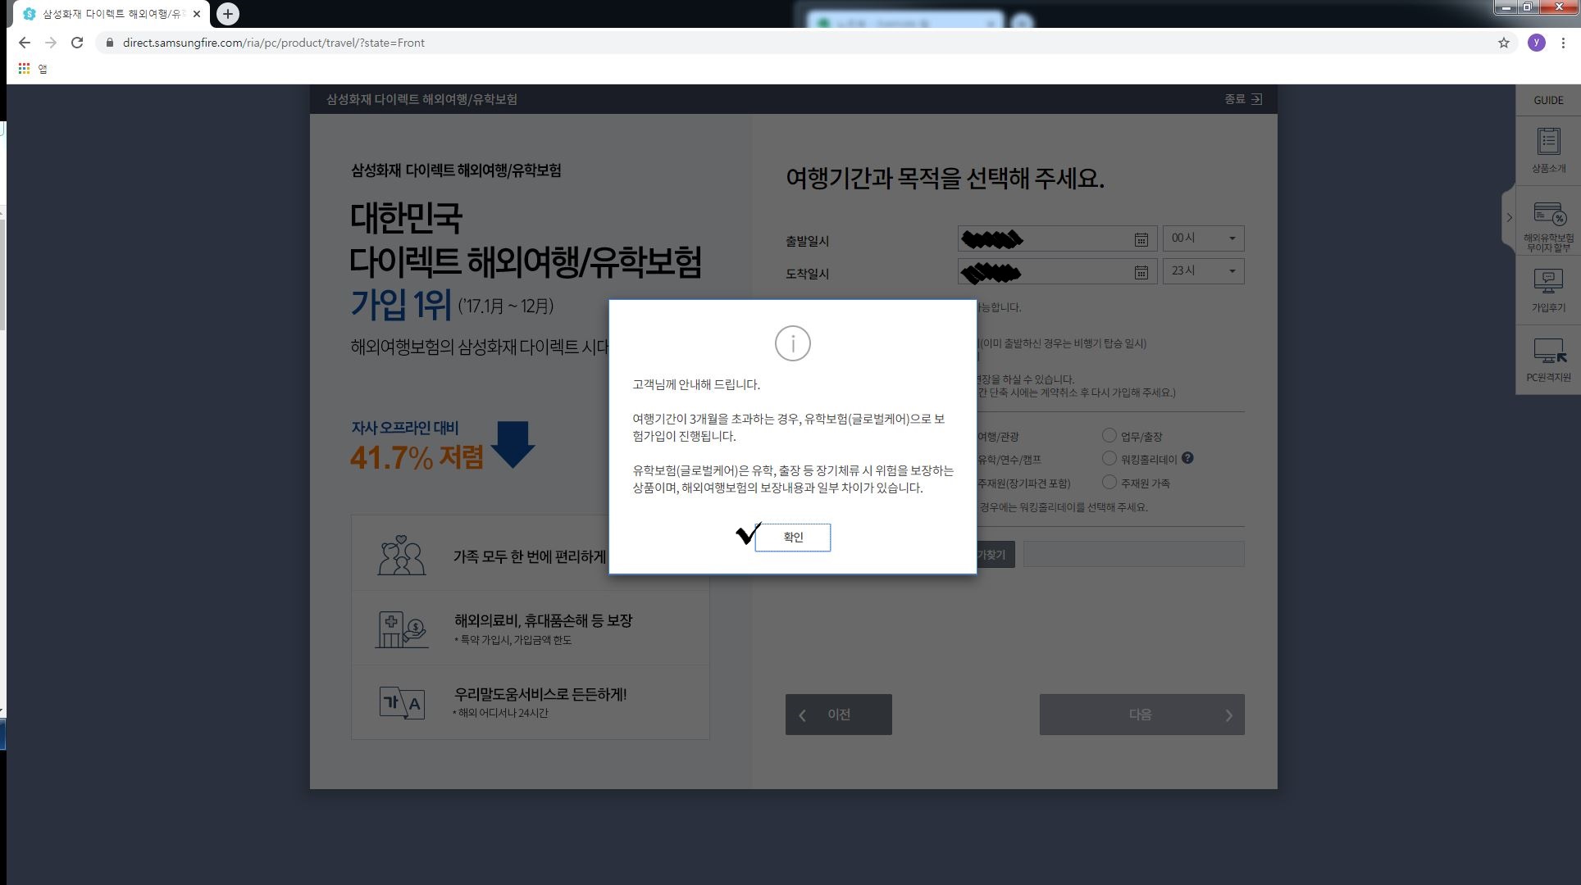Click the family icon for 가족 모두 한 번에
Screen dimensions: 1581x885
(x=401, y=555)
